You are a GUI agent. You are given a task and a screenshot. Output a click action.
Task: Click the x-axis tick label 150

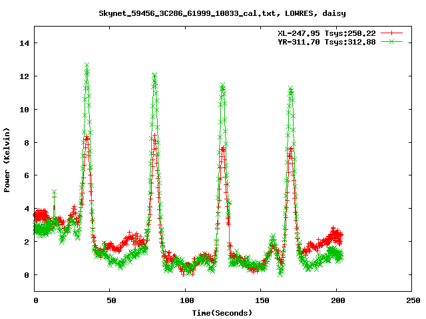pos(262,300)
